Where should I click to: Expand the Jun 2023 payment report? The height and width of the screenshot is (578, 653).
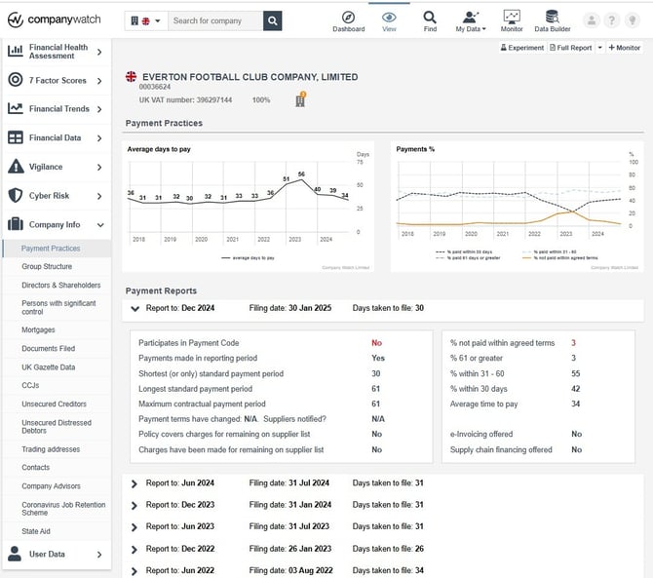[x=134, y=527]
